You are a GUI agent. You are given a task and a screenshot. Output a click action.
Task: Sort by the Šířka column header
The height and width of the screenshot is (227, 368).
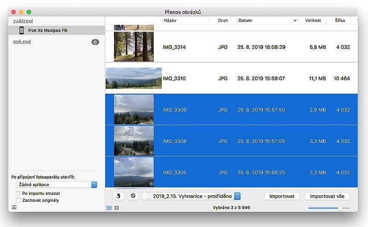tap(339, 21)
